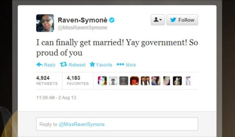View the 4,183 favorites list
The width and height of the screenshot is (235, 137).
[78, 81]
